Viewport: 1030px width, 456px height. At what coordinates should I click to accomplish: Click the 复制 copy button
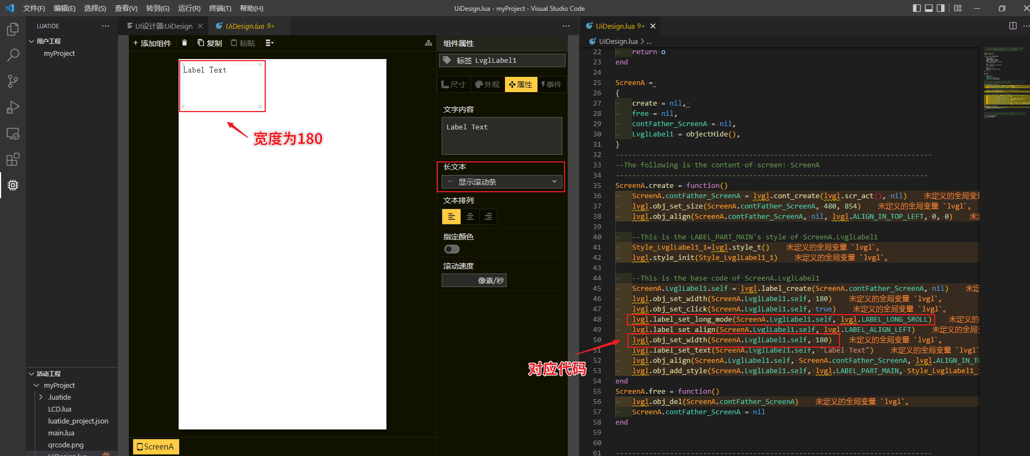(x=209, y=43)
